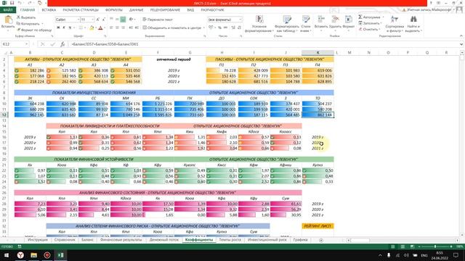The width and height of the screenshot is (465, 261).
Task: Increase font size with the large A icon
Action: [98, 20]
